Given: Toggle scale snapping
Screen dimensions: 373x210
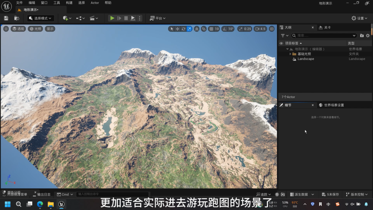Looking at the screenshot, I should point(240,29).
